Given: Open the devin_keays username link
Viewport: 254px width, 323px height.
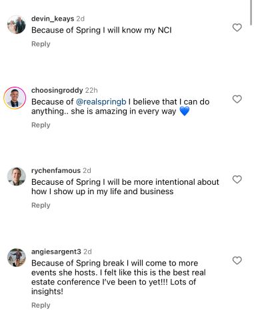Looking at the screenshot, I should pos(53,19).
